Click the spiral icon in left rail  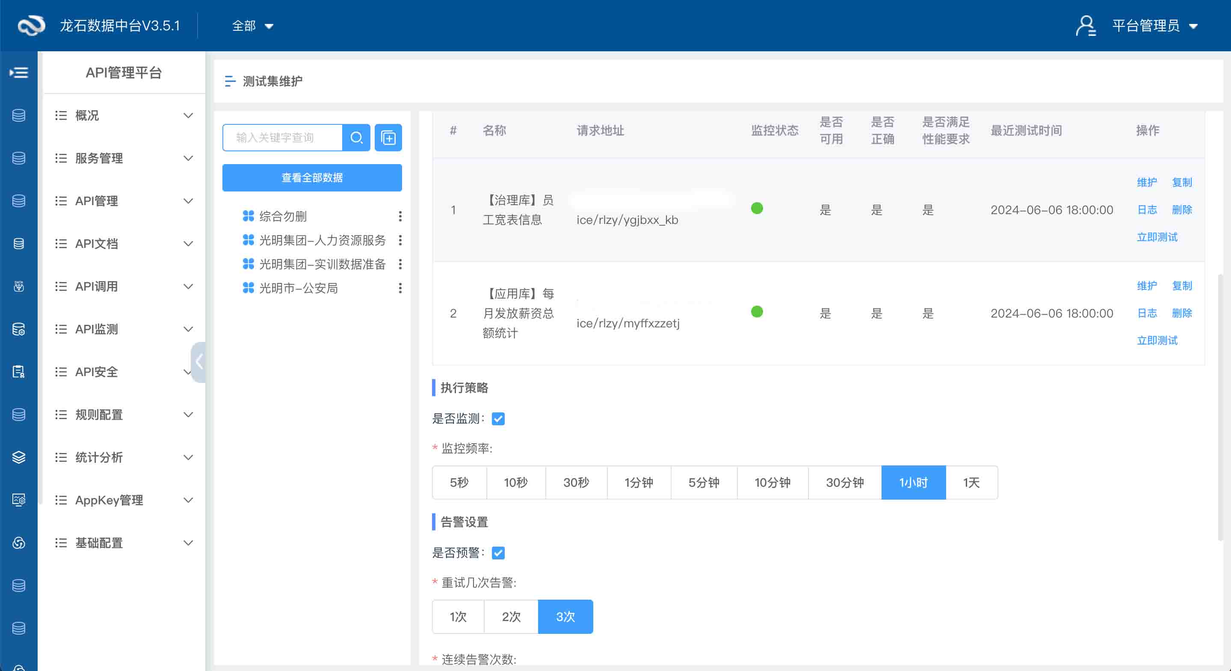pos(19,542)
